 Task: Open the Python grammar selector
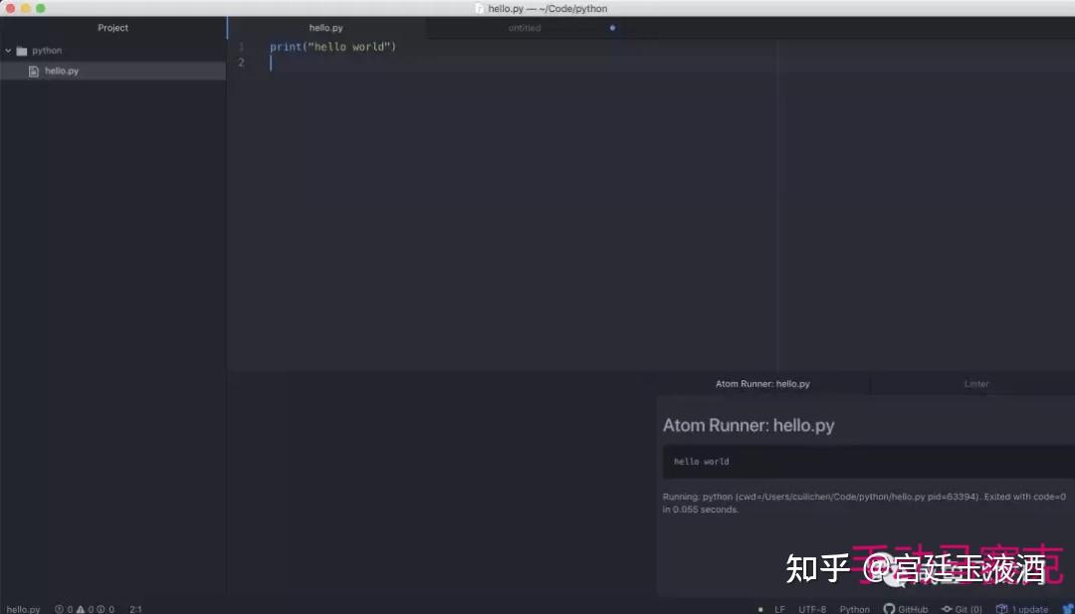tap(854, 609)
